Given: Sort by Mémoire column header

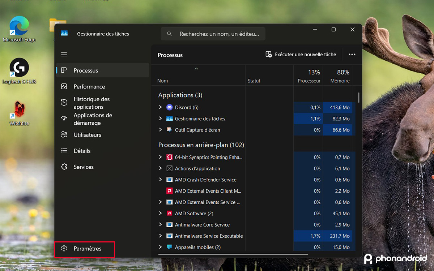Looking at the screenshot, I should (x=337, y=75).
